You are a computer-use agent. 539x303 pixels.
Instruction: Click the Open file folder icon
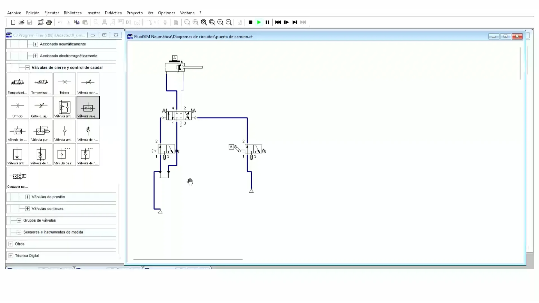click(21, 22)
